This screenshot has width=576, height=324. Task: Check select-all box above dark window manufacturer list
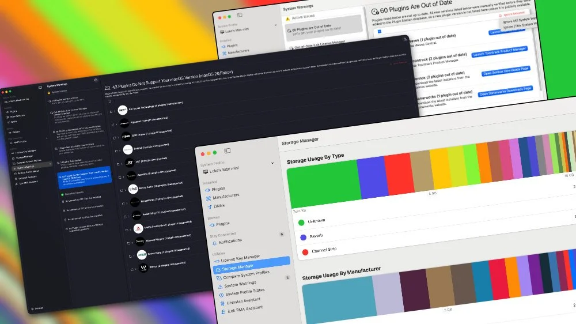pyautogui.click(x=109, y=101)
